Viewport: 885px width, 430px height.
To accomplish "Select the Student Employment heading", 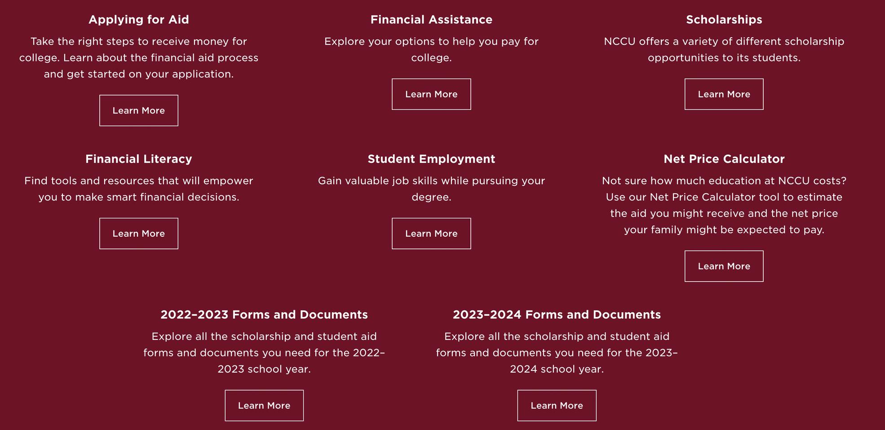I will point(431,159).
